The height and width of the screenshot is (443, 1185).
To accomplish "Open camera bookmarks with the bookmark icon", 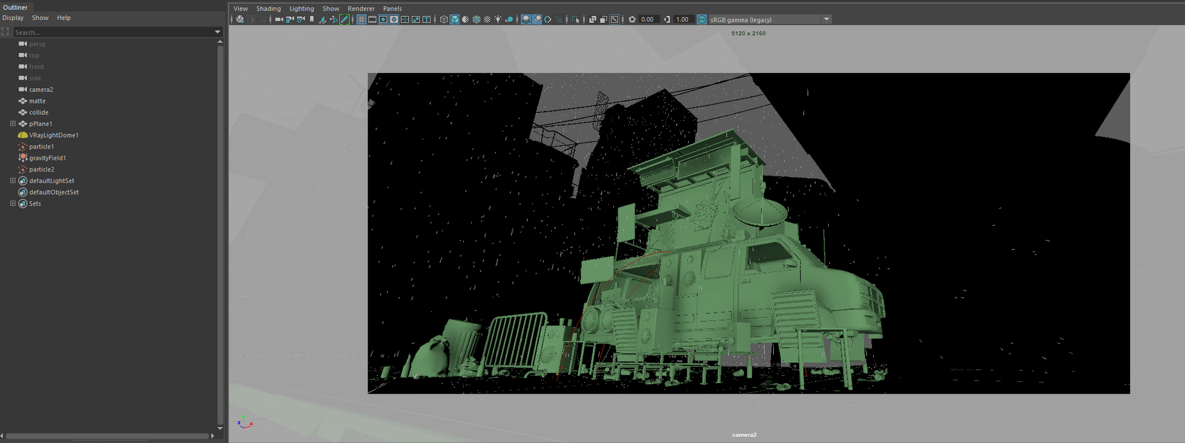I will tap(312, 20).
